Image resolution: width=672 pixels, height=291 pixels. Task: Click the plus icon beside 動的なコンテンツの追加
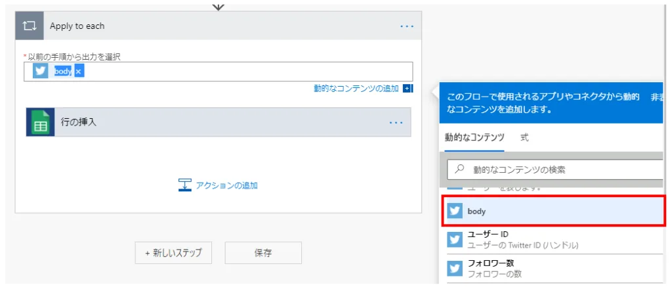[407, 89]
